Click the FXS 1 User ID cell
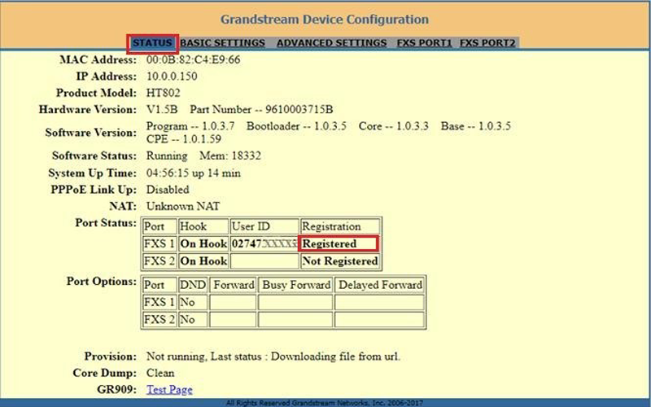The height and width of the screenshot is (407, 651). click(263, 244)
